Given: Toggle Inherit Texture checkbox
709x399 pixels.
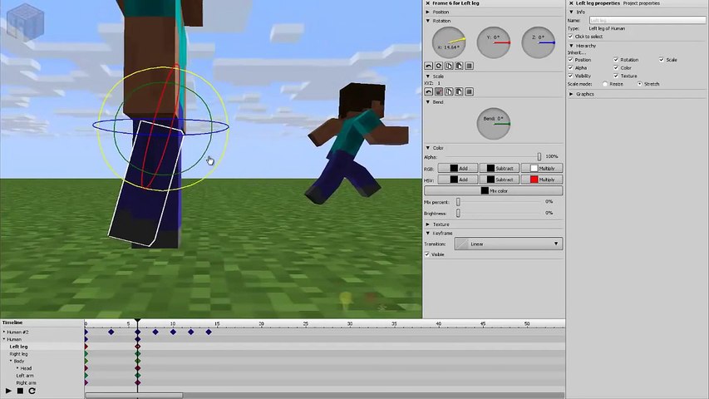Looking at the screenshot, I should [x=616, y=76].
